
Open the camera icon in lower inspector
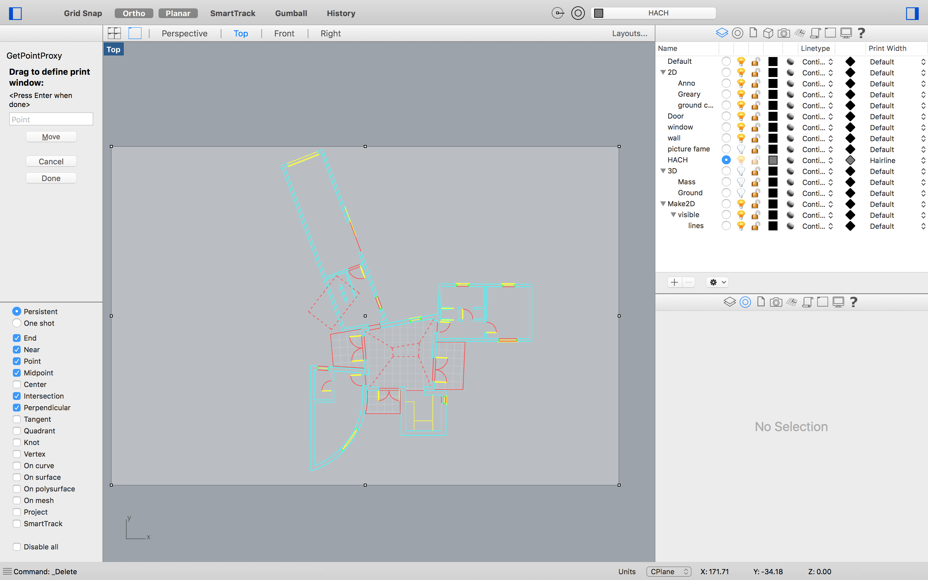776,302
